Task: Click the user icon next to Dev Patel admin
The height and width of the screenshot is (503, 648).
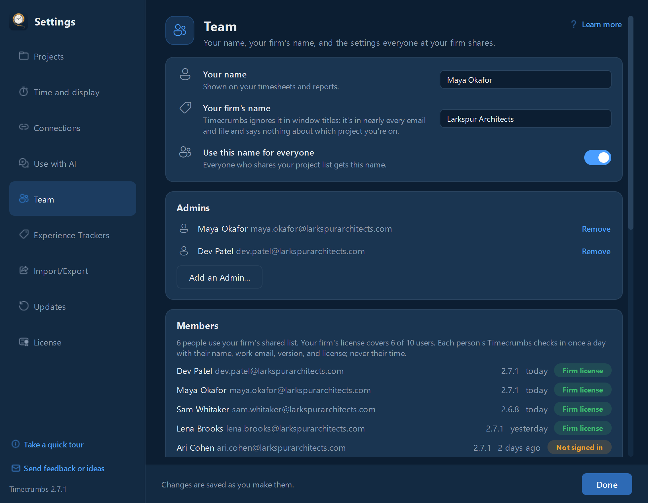Action: (184, 251)
